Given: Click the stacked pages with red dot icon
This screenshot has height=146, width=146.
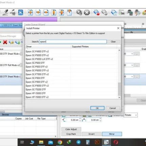Looking at the screenshot, I should (96, 12).
